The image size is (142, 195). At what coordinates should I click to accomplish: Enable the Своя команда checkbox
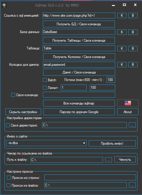13,95
